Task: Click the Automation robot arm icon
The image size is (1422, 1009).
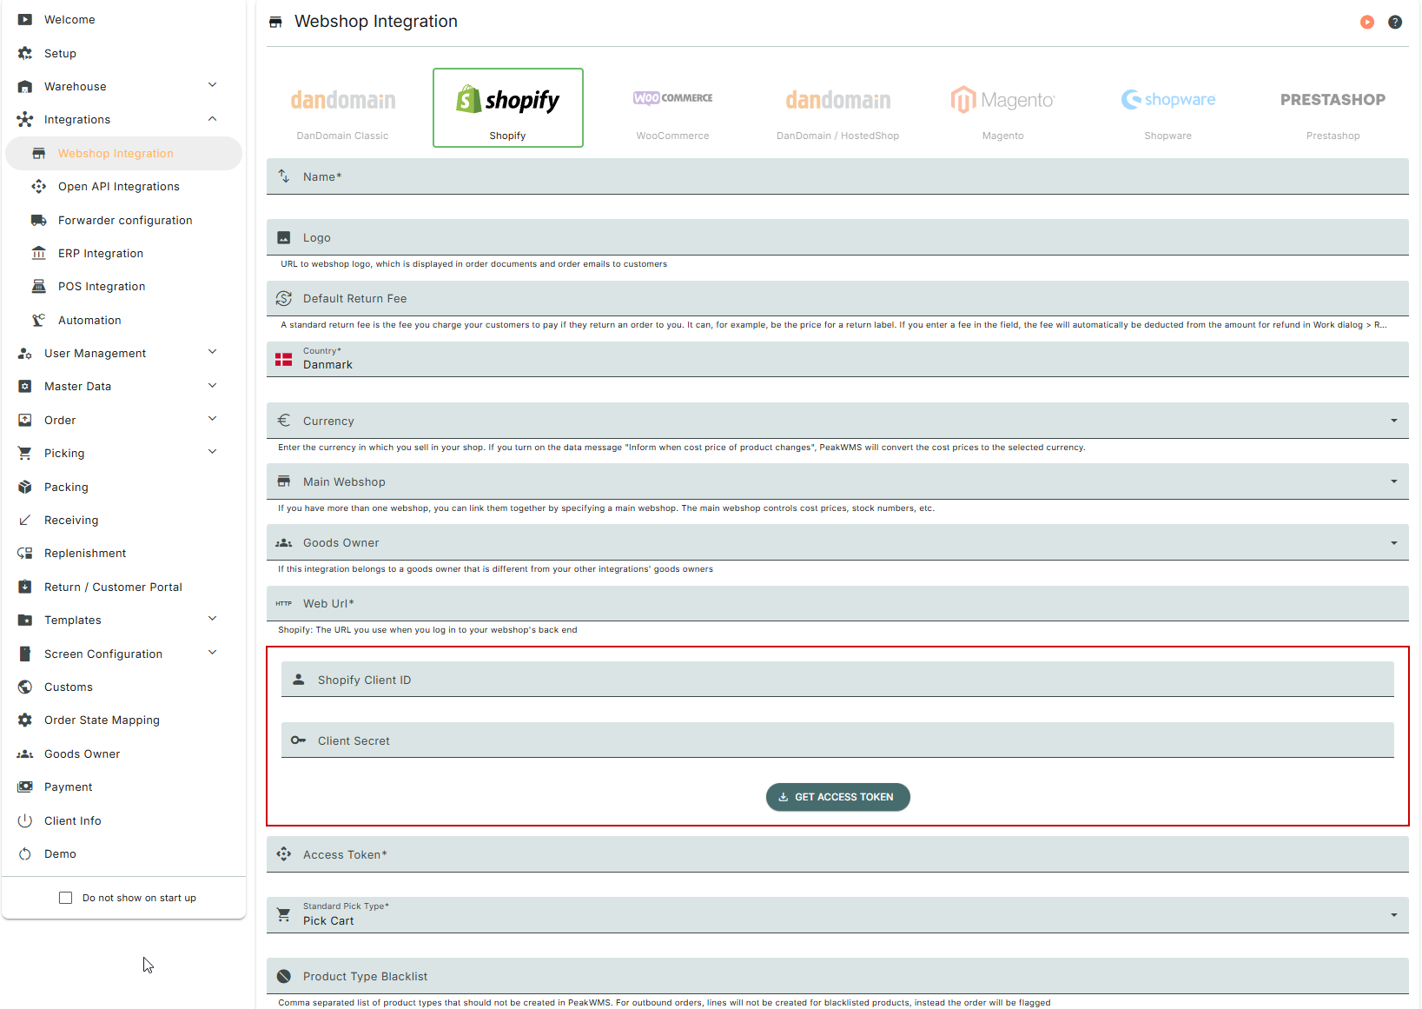Action: click(39, 320)
